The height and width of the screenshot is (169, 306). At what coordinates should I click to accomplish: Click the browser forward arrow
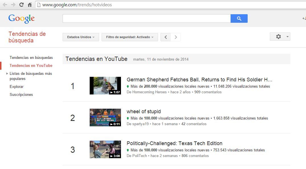pos(13,5)
